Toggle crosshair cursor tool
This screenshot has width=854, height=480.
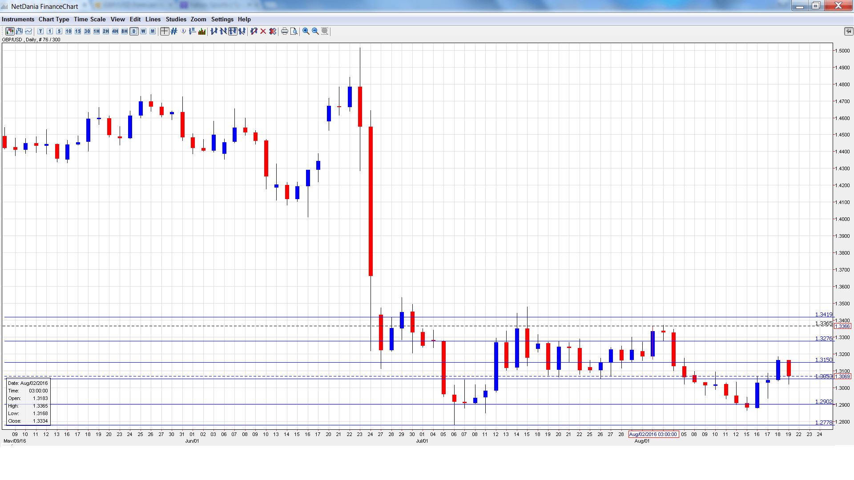[165, 31]
